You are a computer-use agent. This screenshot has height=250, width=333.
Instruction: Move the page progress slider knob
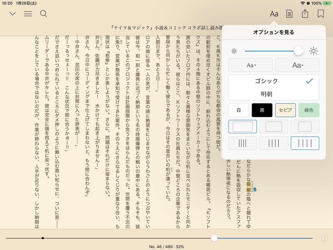point(214,238)
